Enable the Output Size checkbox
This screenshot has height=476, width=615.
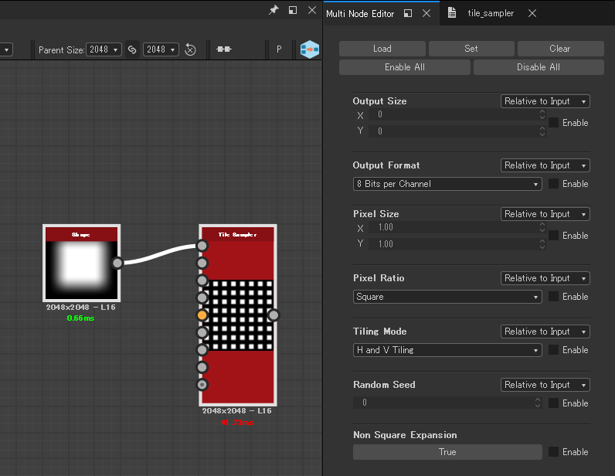[553, 122]
